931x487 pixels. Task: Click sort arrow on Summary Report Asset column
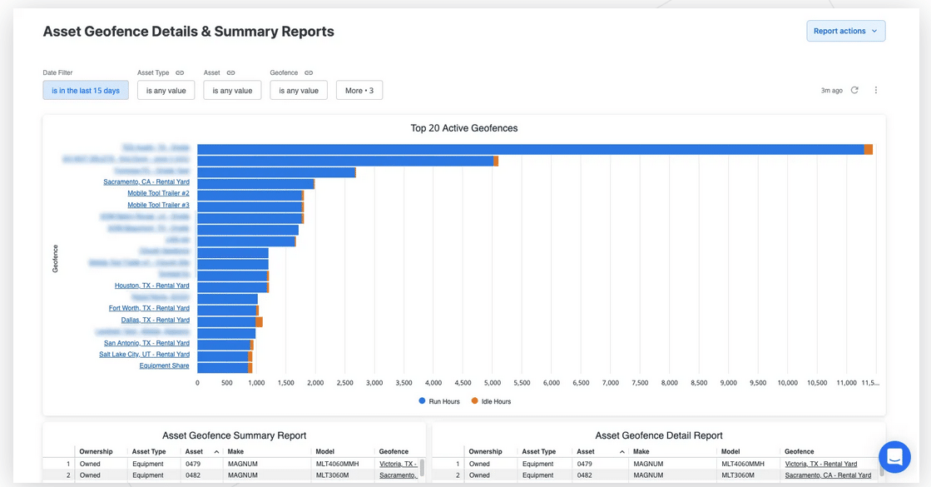(x=216, y=452)
